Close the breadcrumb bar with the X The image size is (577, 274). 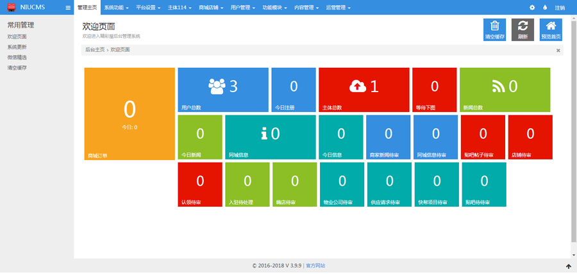pos(558,49)
